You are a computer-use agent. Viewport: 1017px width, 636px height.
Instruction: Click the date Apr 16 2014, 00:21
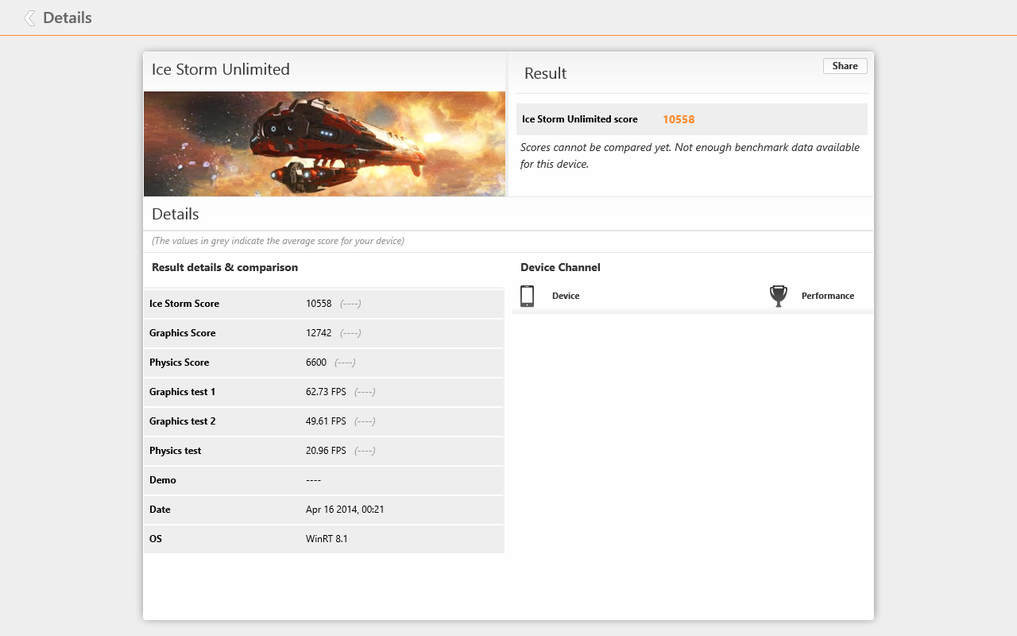coord(345,510)
